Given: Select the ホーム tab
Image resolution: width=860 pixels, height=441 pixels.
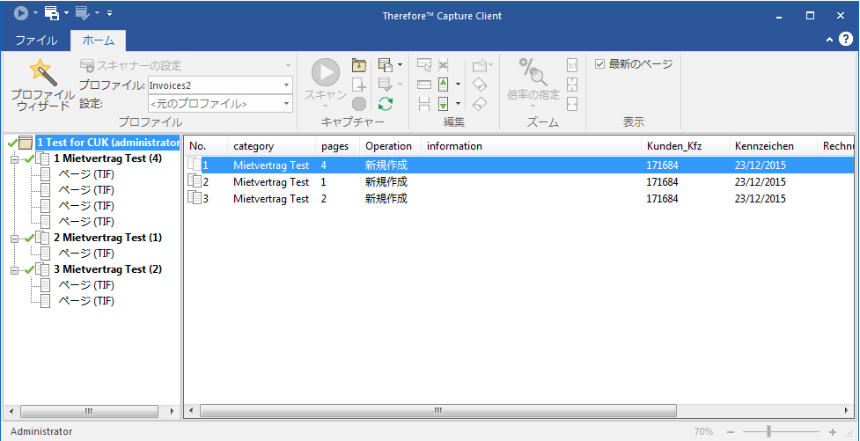Looking at the screenshot, I should pos(99,40).
